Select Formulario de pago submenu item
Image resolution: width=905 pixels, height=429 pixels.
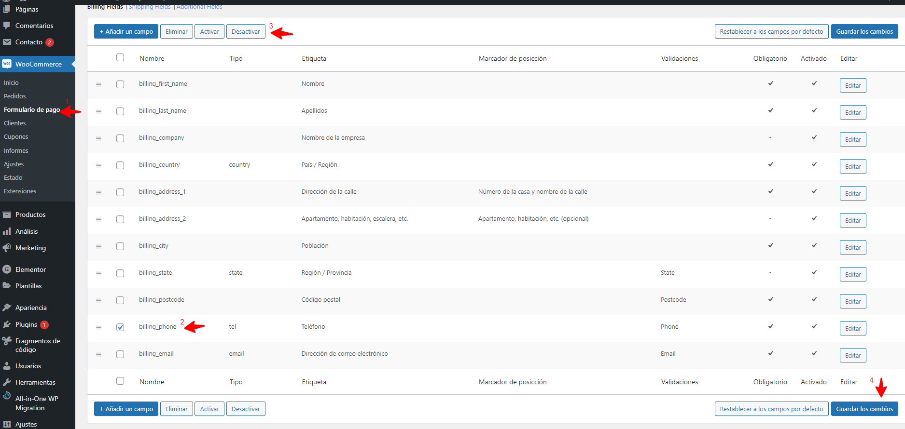pos(32,109)
